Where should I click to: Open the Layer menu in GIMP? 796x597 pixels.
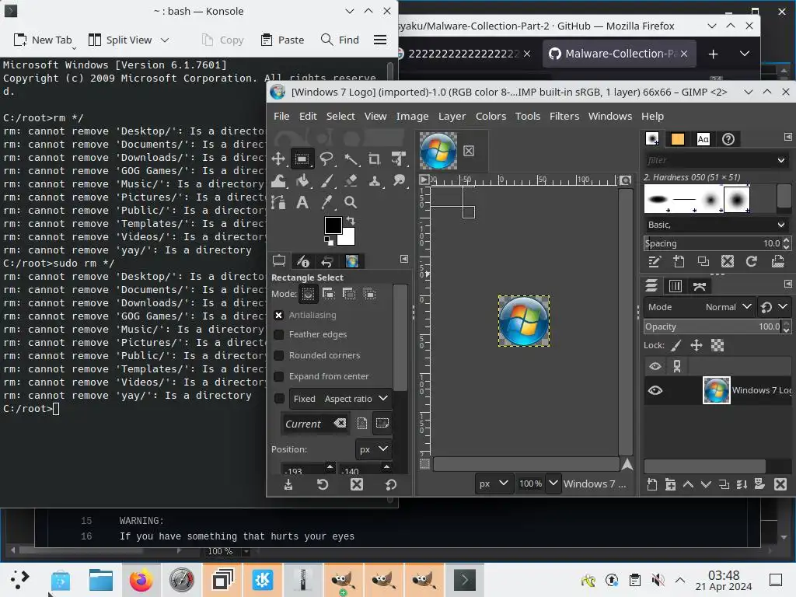pyautogui.click(x=452, y=117)
